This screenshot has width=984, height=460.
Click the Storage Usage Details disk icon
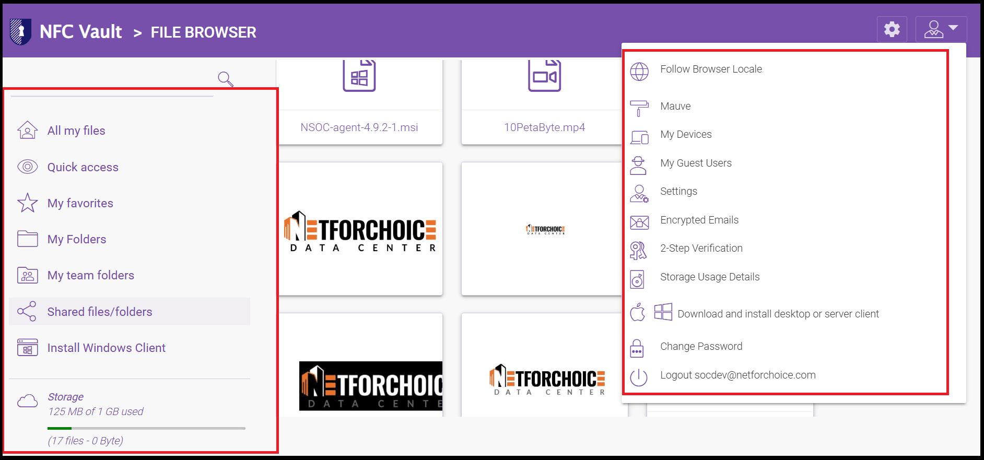tap(638, 279)
